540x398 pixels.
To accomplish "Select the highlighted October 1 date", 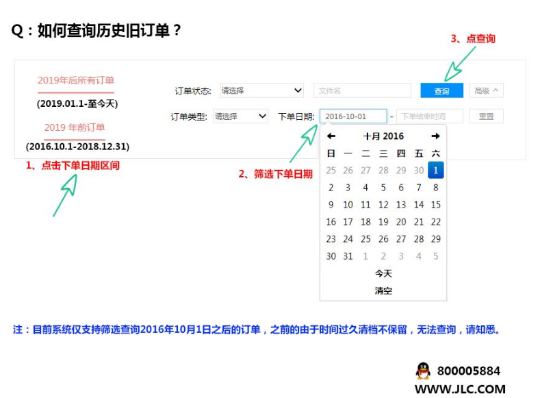I will 436,171.
